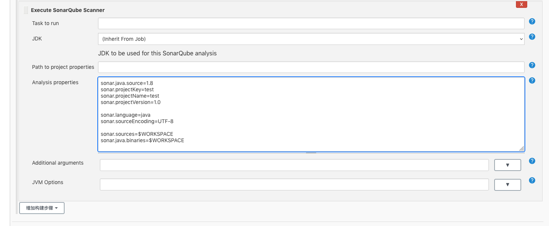Show help for JVM Options
The height and width of the screenshot is (226, 549).
532,180
